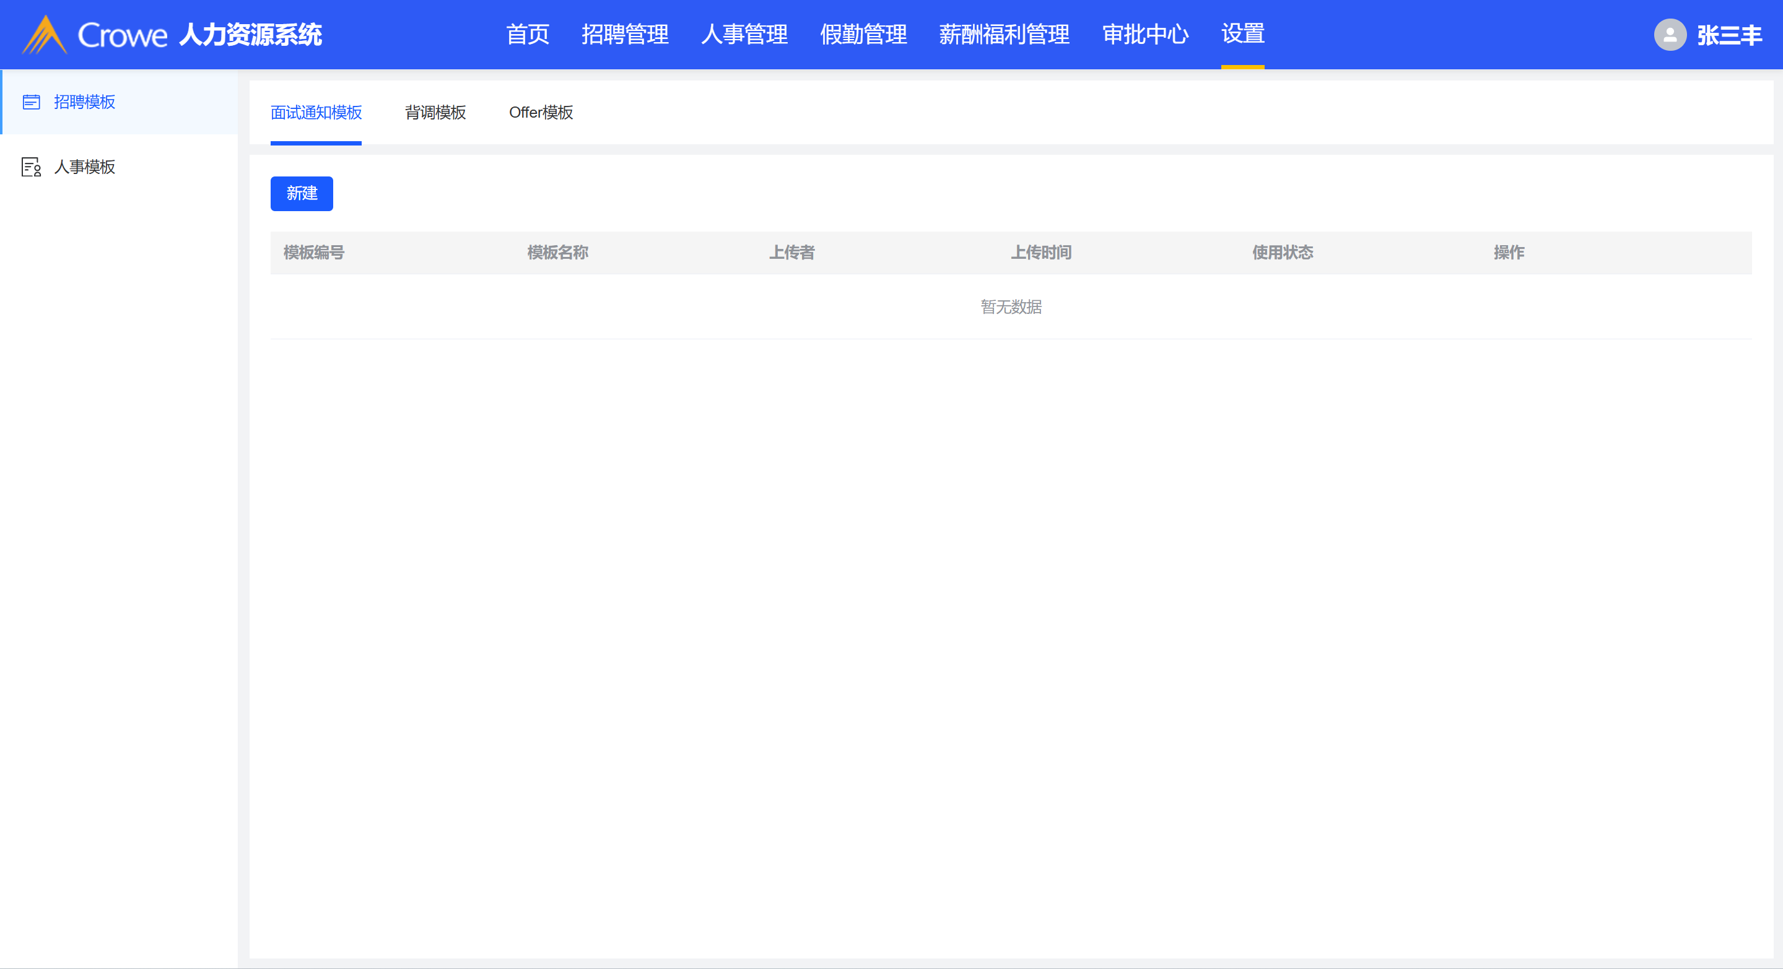1783x969 pixels.
Task: Go to 招聘管理 in the top navigation
Action: [x=624, y=35]
